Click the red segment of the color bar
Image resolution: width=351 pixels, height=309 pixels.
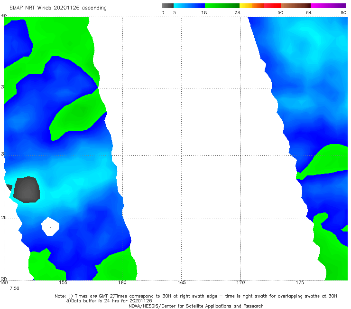(x=272, y=6)
